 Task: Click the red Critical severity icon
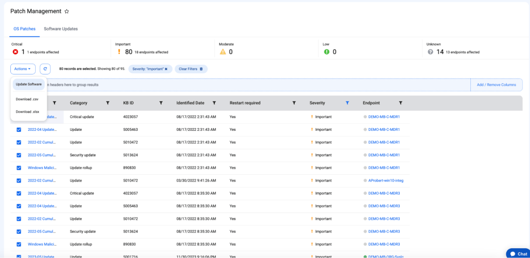click(x=15, y=52)
